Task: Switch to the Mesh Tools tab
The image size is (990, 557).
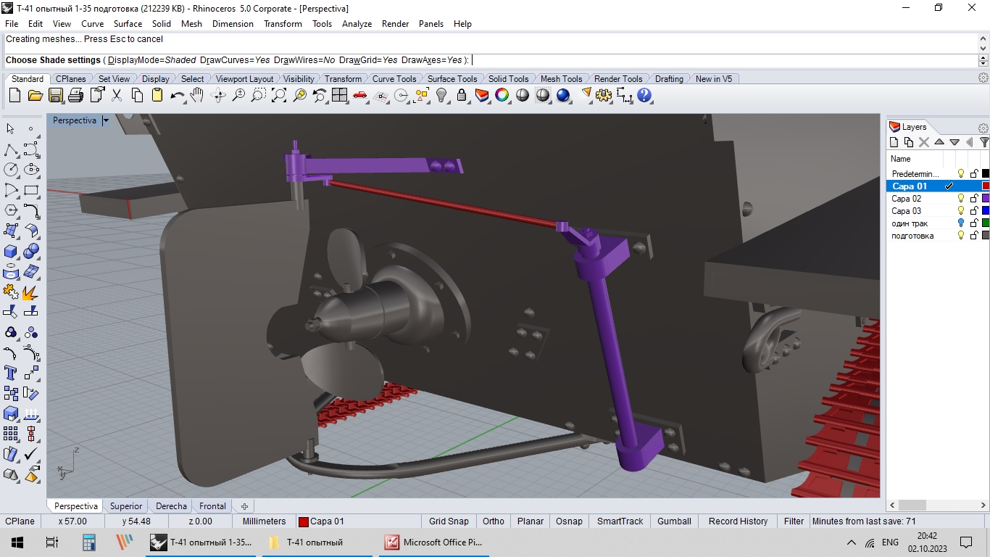Action: click(561, 78)
